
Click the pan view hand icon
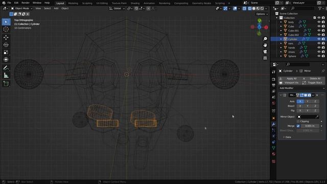(x=265, y=45)
